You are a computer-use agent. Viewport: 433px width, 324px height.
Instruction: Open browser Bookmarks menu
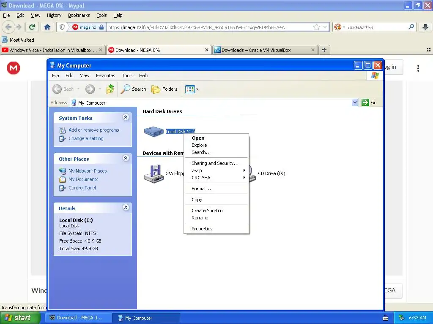click(79, 16)
